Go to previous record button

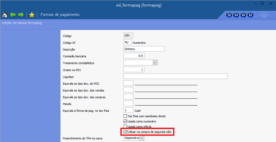click(x=236, y=15)
